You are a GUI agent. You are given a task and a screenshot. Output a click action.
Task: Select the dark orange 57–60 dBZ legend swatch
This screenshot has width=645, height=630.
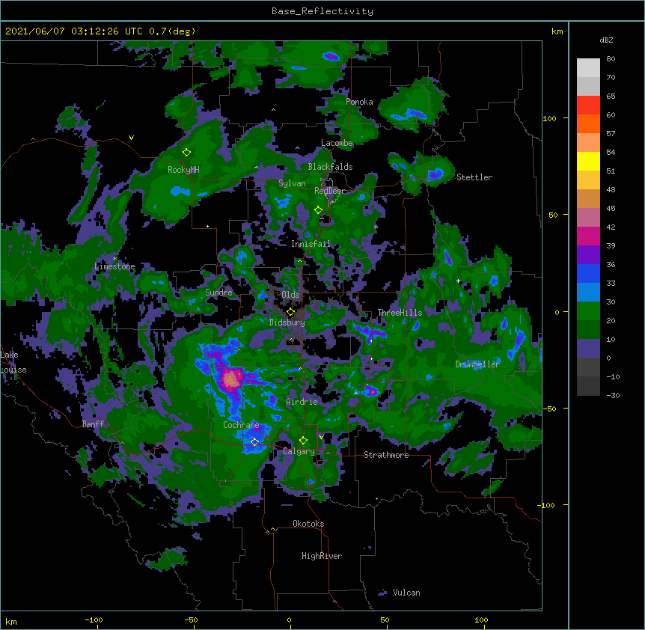pyautogui.click(x=588, y=124)
